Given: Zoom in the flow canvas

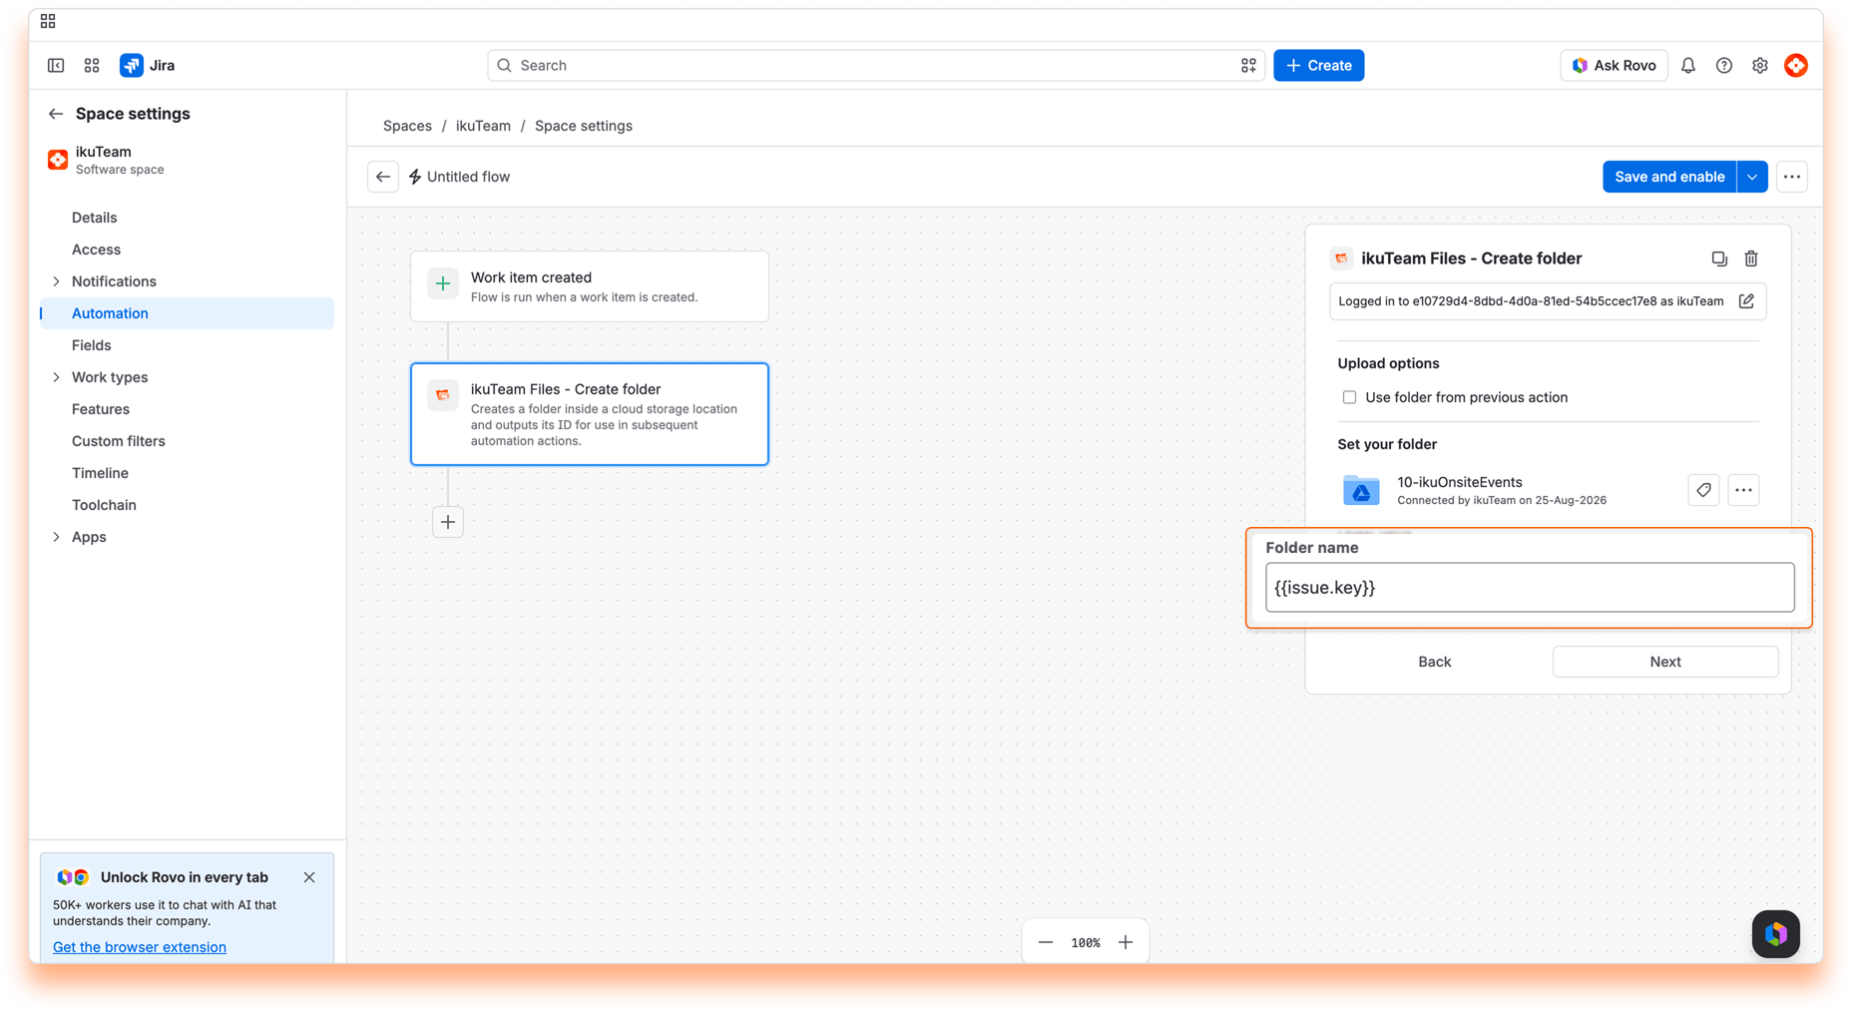Looking at the screenshot, I should (1126, 942).
